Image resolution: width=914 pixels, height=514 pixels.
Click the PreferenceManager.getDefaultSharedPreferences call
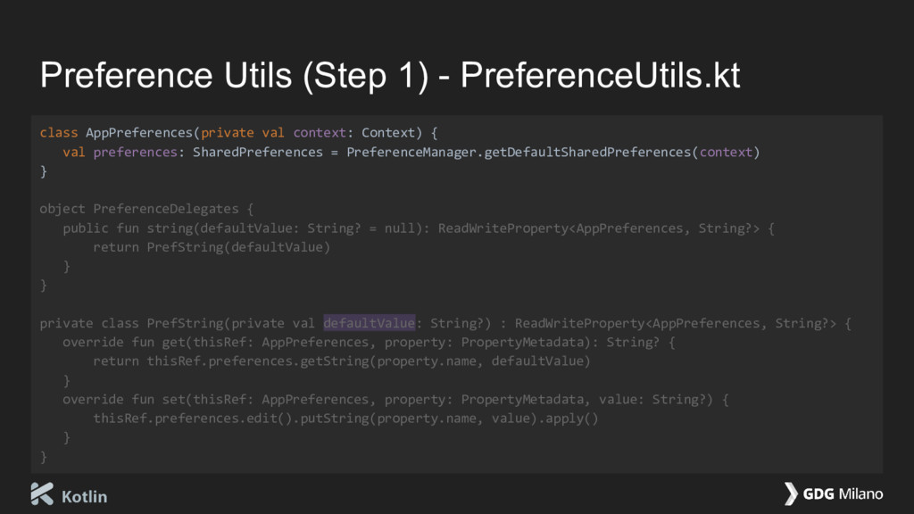click(553, 152)
